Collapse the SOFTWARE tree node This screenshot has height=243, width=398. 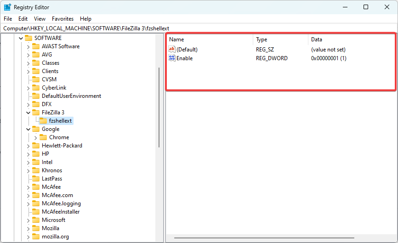pyautogui.click(x=21, y=38)
